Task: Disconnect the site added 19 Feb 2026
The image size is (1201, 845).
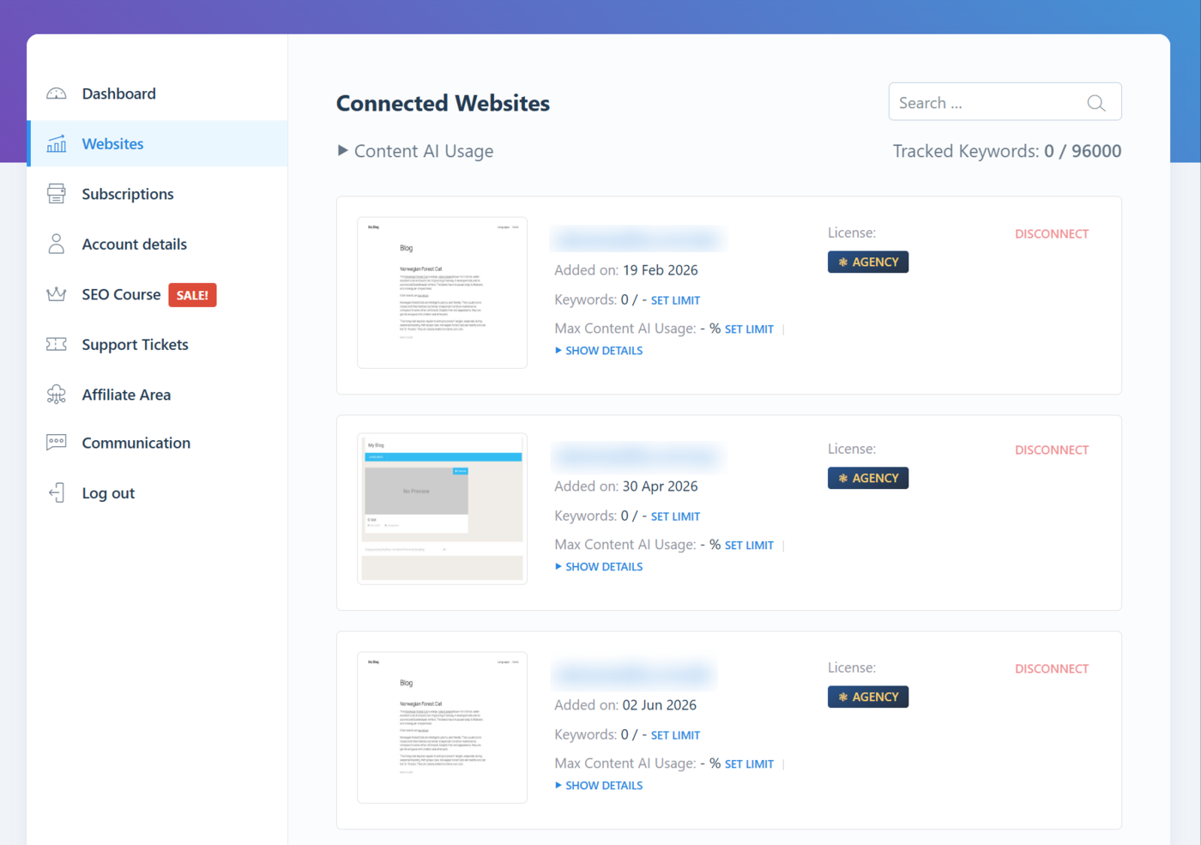Action: point(1052,233)
